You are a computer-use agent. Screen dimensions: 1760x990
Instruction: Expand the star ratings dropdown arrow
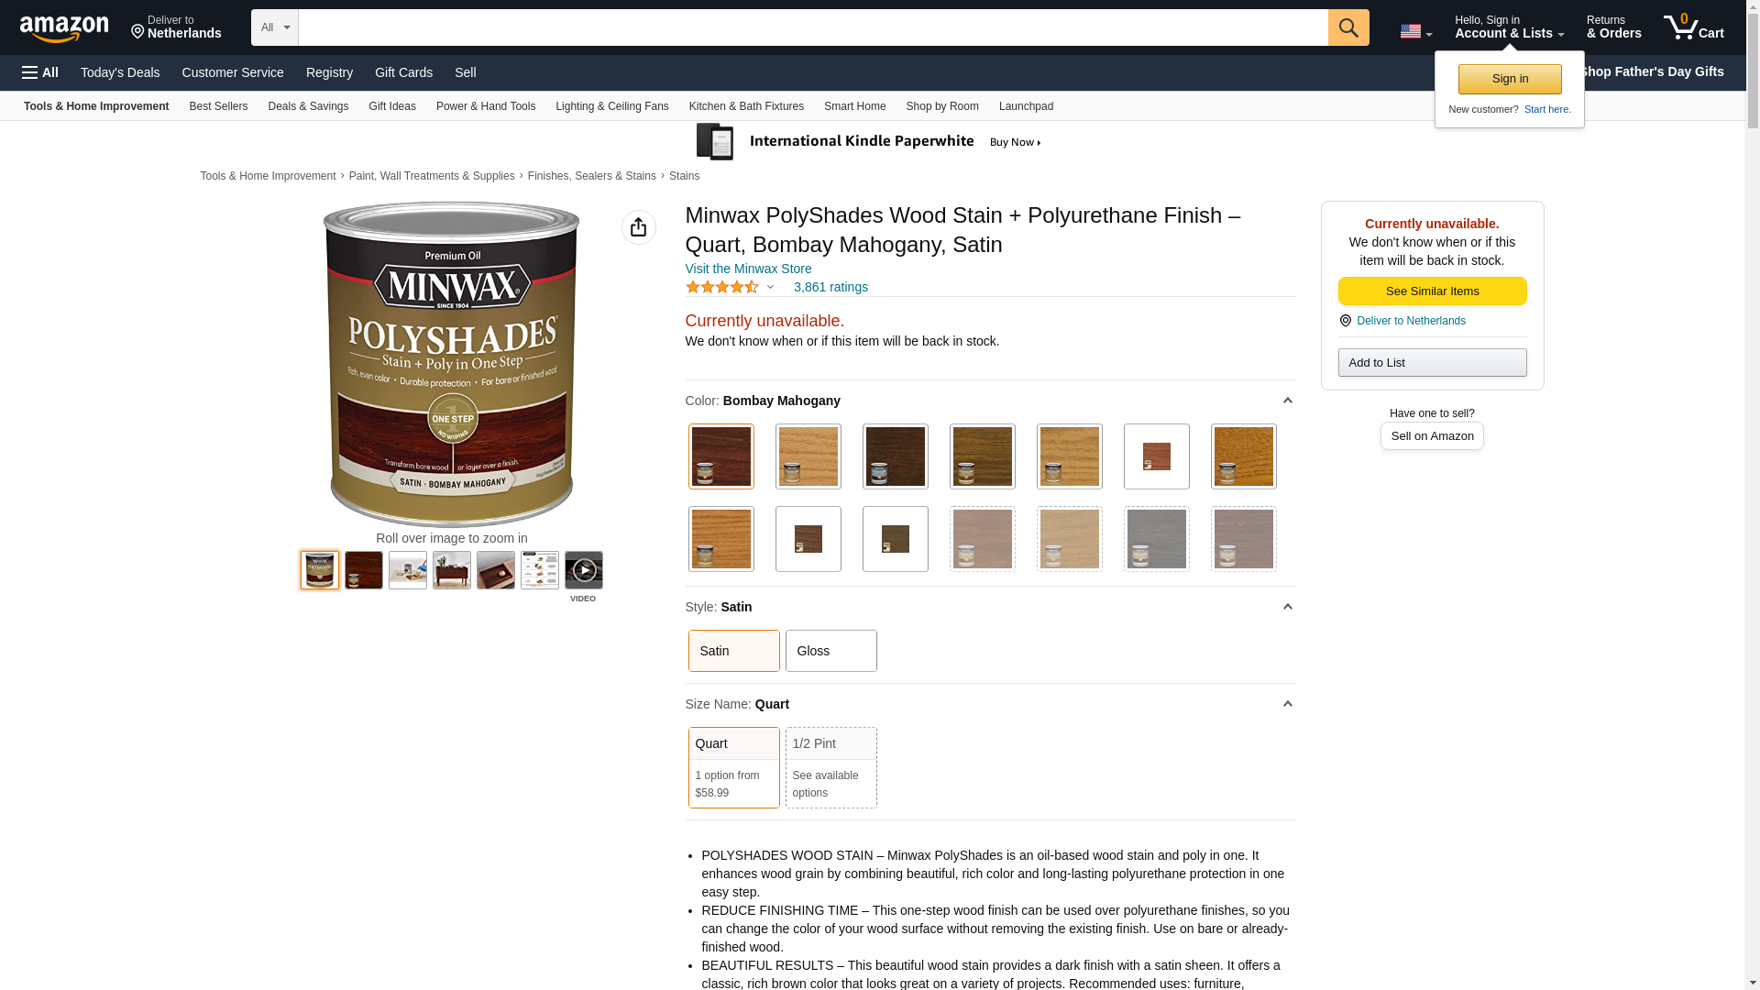tap(770, 287)
